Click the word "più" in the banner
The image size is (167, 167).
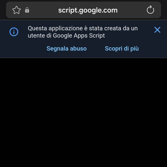(134, 49)
